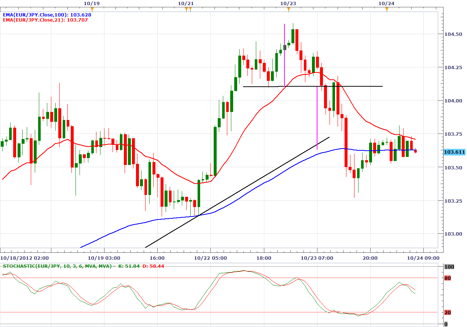
Task: Click the orange marker below the 10/23 date
Action: coord(288,9)
